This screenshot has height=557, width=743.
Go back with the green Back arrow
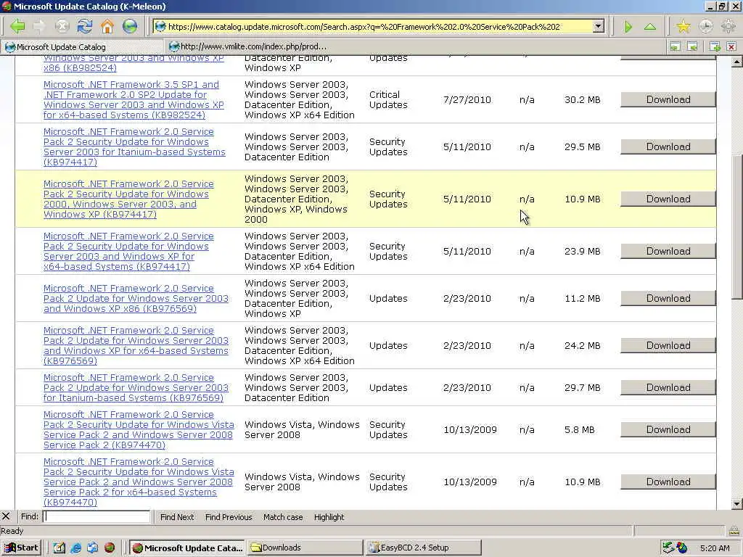(17, 26)
